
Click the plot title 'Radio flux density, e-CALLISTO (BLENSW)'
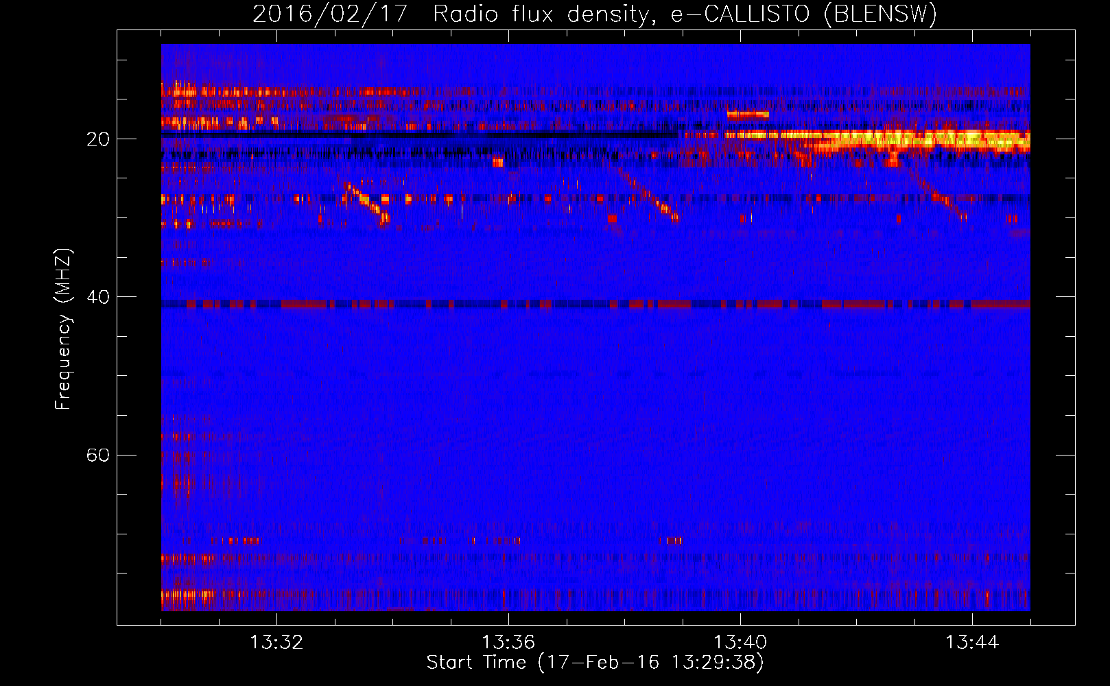(x=685, y=14)
